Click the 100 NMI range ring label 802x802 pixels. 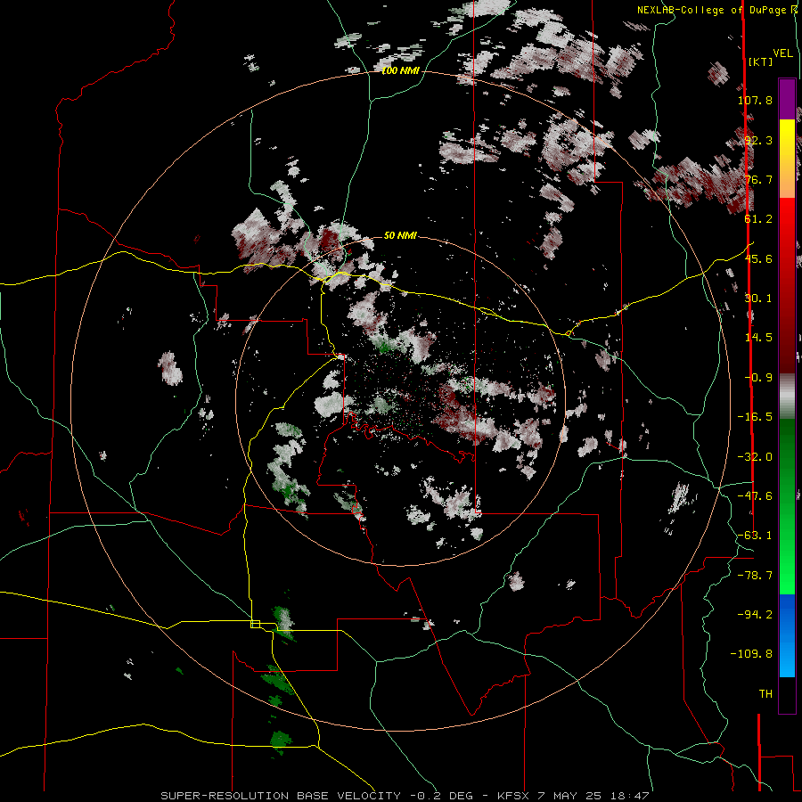tap(400, 70)
